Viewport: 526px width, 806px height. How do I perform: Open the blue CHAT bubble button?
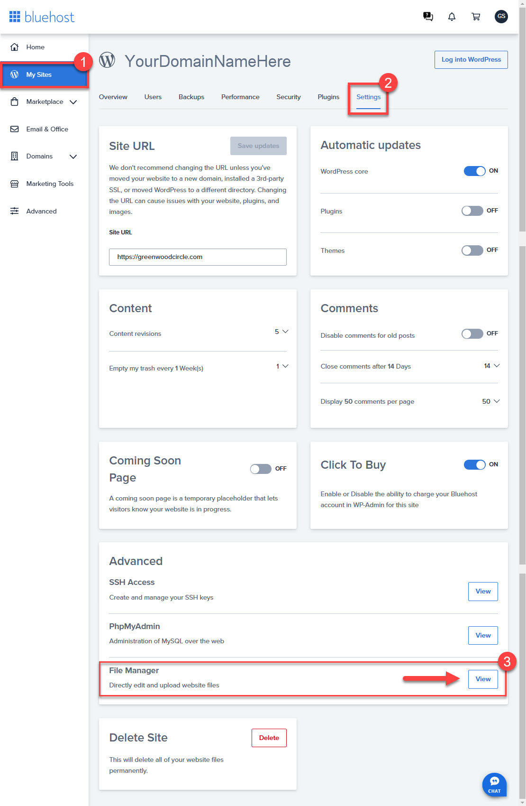tap(494, 785)
